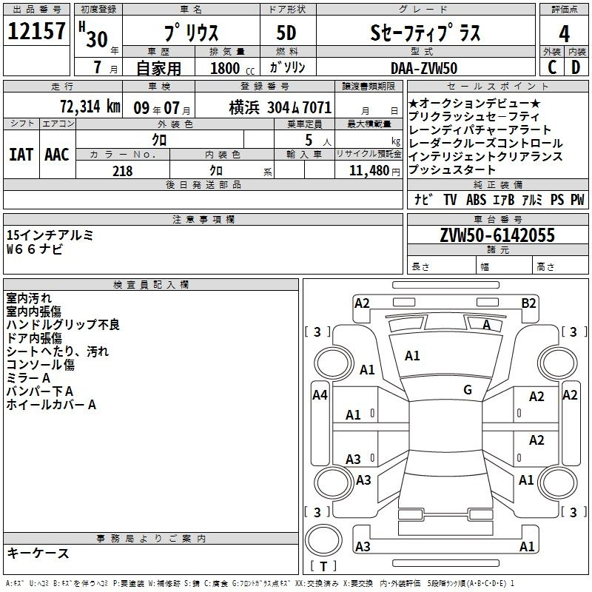Click the air conditioner type AAC
The image size is (592, 592).
pyautogui.click(x=57, y=155)
